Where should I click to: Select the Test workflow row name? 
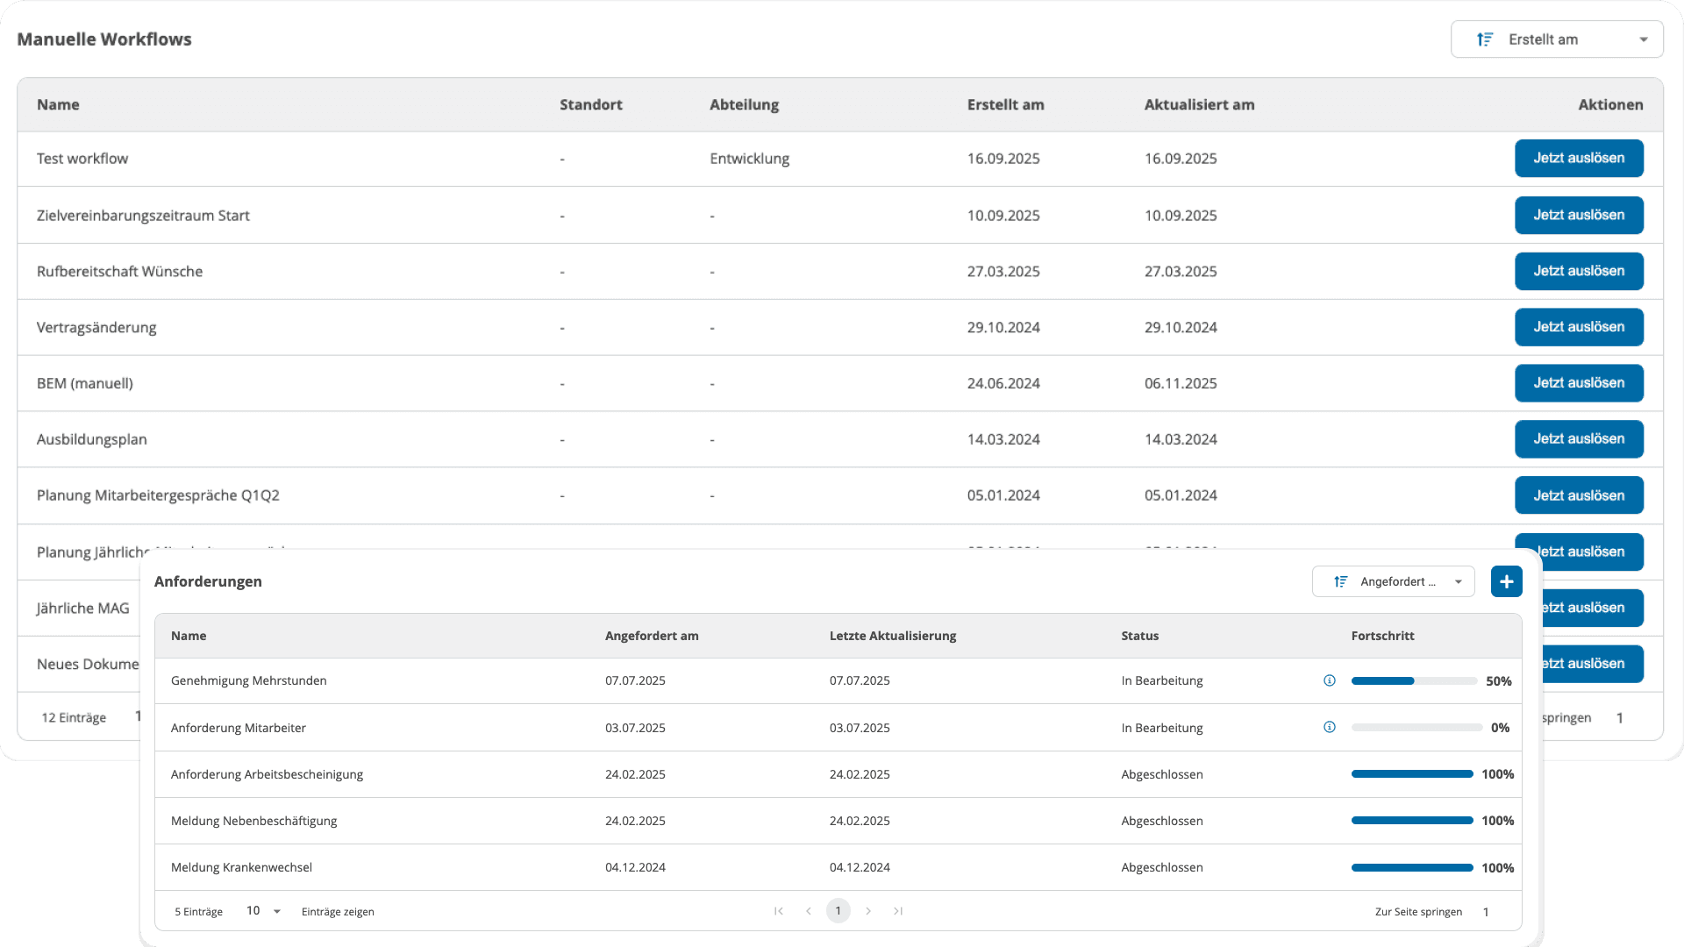[82, 159]
